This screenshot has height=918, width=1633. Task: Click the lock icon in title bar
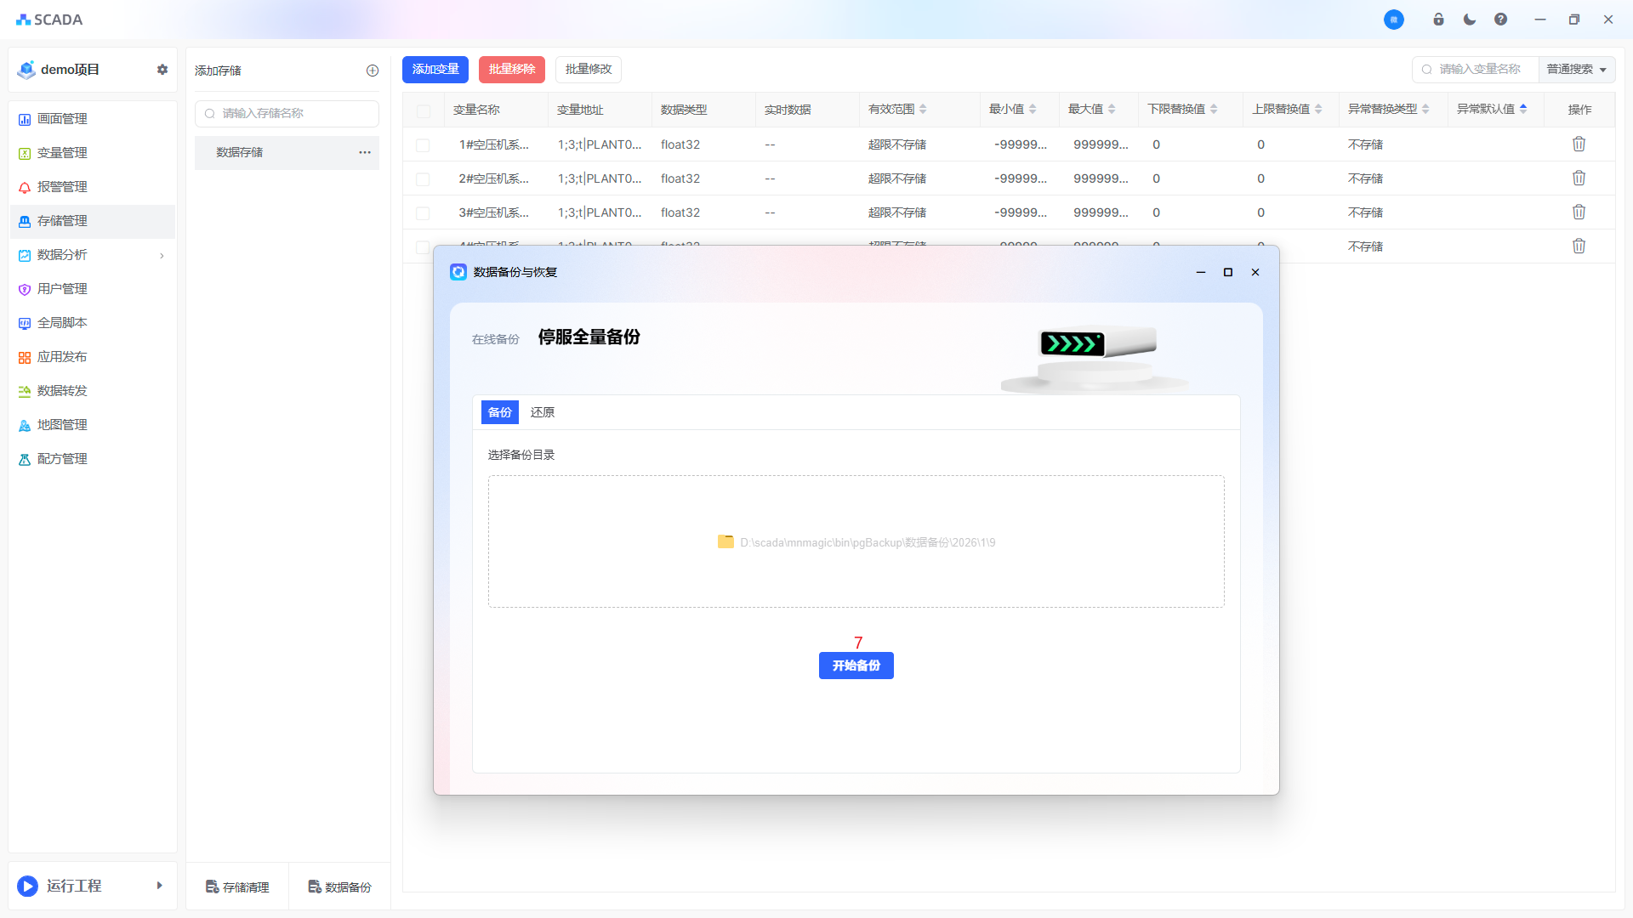click(x=1438, y=20)
